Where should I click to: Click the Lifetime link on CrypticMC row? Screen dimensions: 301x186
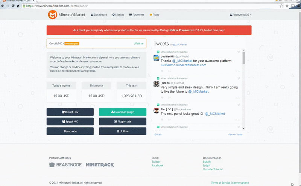pyautogui.click(x=138, y=44)
